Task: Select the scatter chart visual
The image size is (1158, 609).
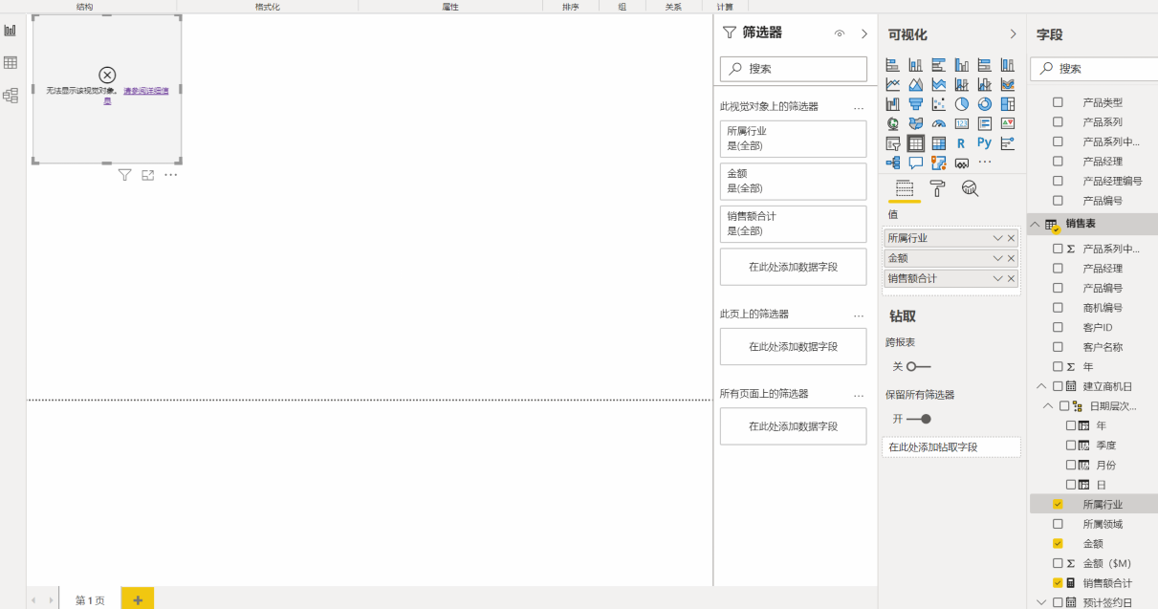Action: pos(939,104)
